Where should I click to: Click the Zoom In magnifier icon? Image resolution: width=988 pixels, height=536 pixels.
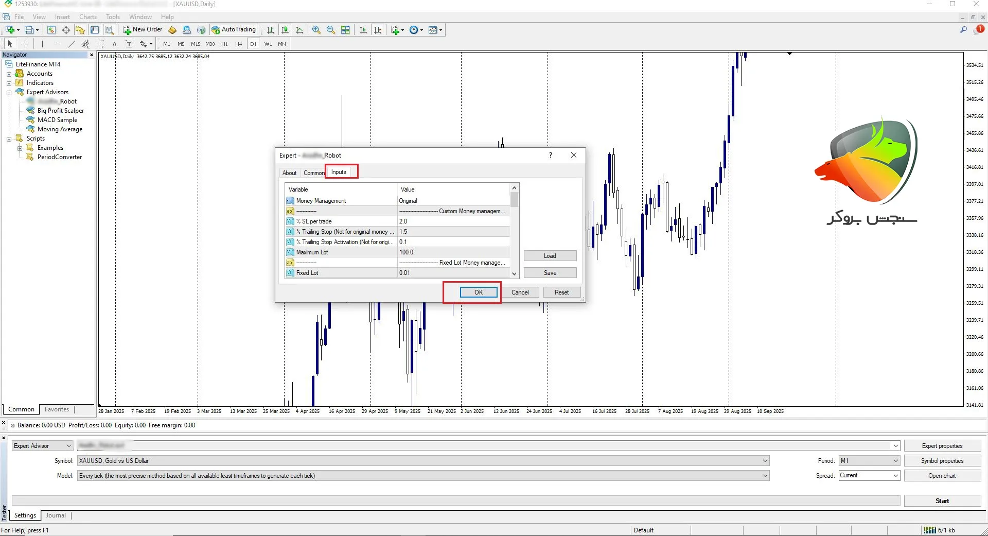pyautogui.click(x=316, y=30)
